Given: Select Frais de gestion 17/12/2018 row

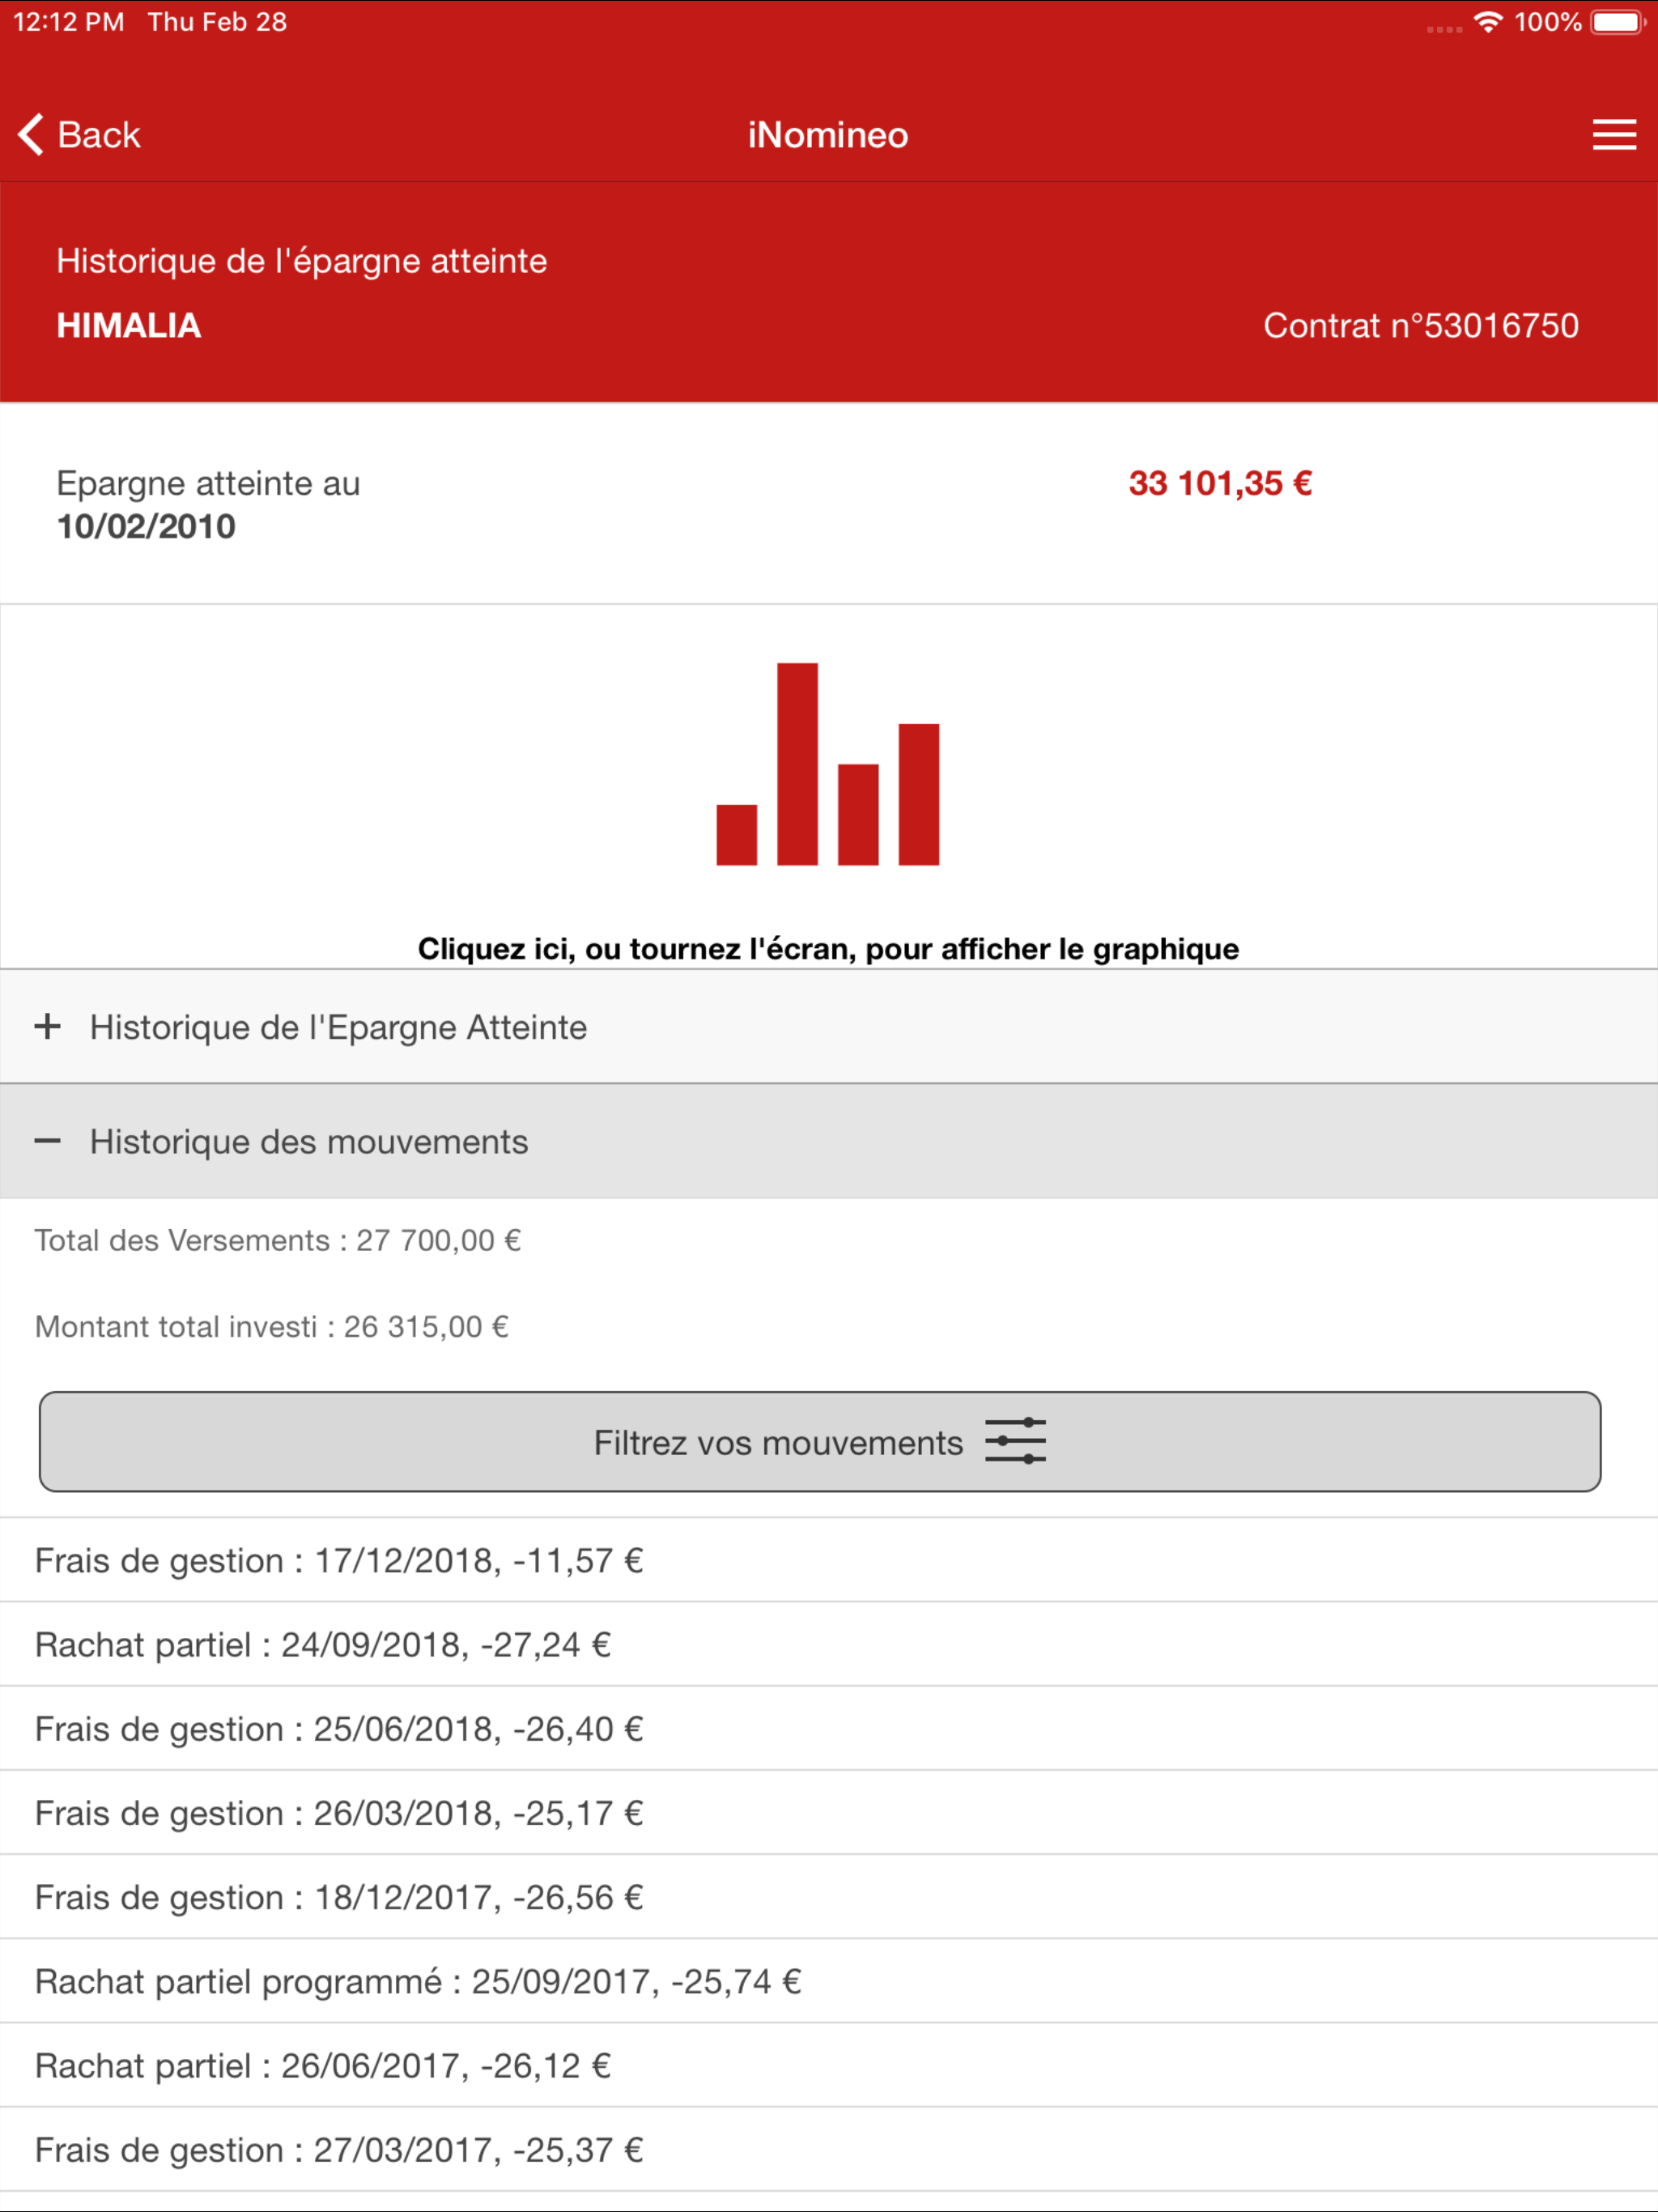Looking at the screenshot, I should 829,1560.
